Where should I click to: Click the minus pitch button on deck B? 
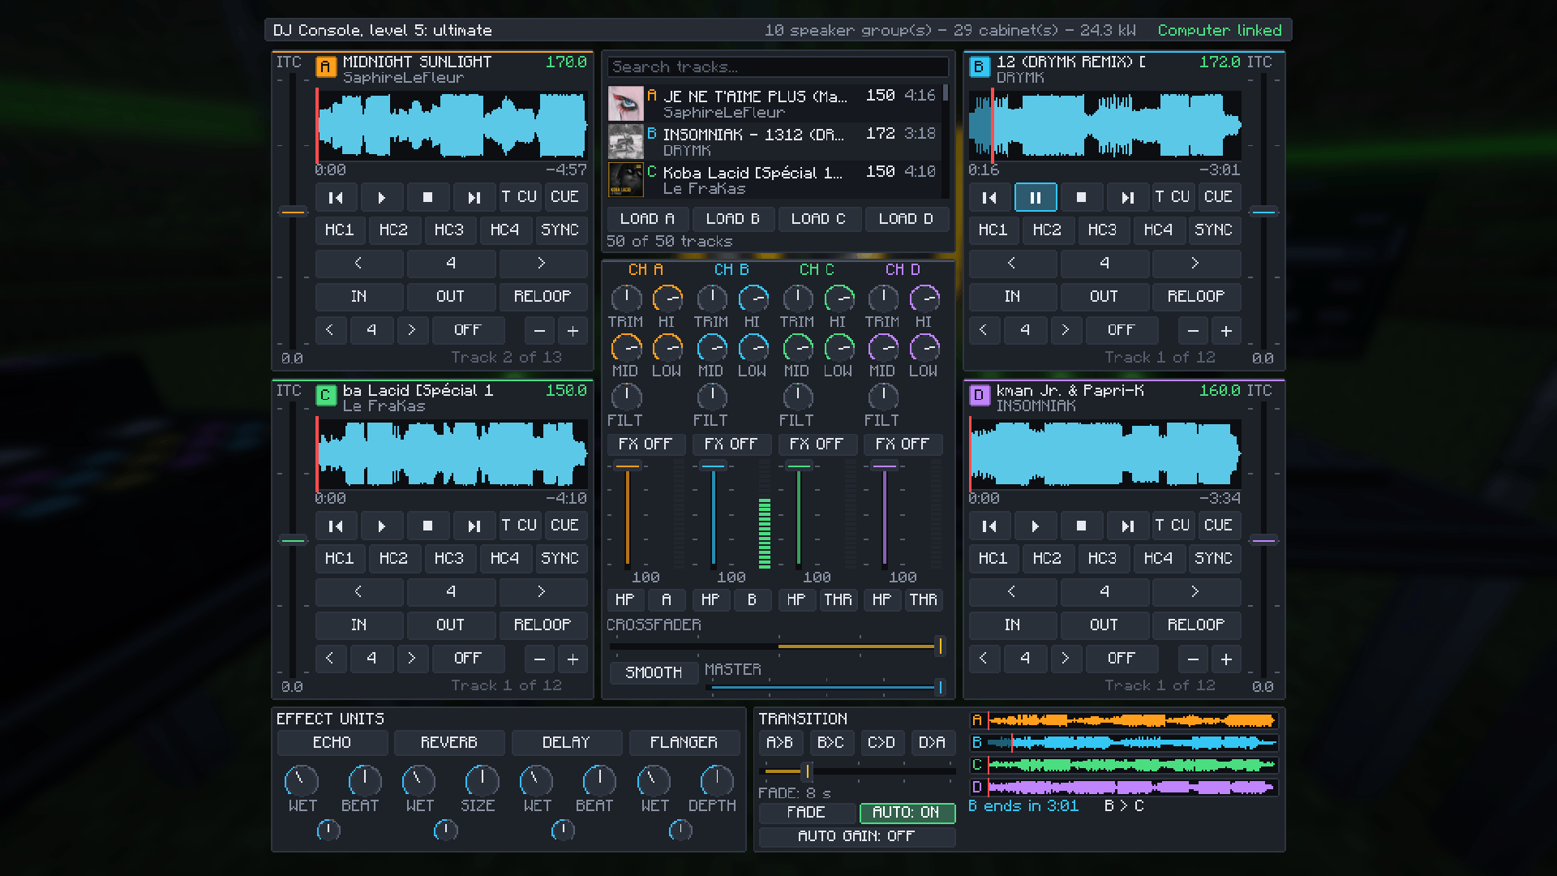coord(1193,330)
